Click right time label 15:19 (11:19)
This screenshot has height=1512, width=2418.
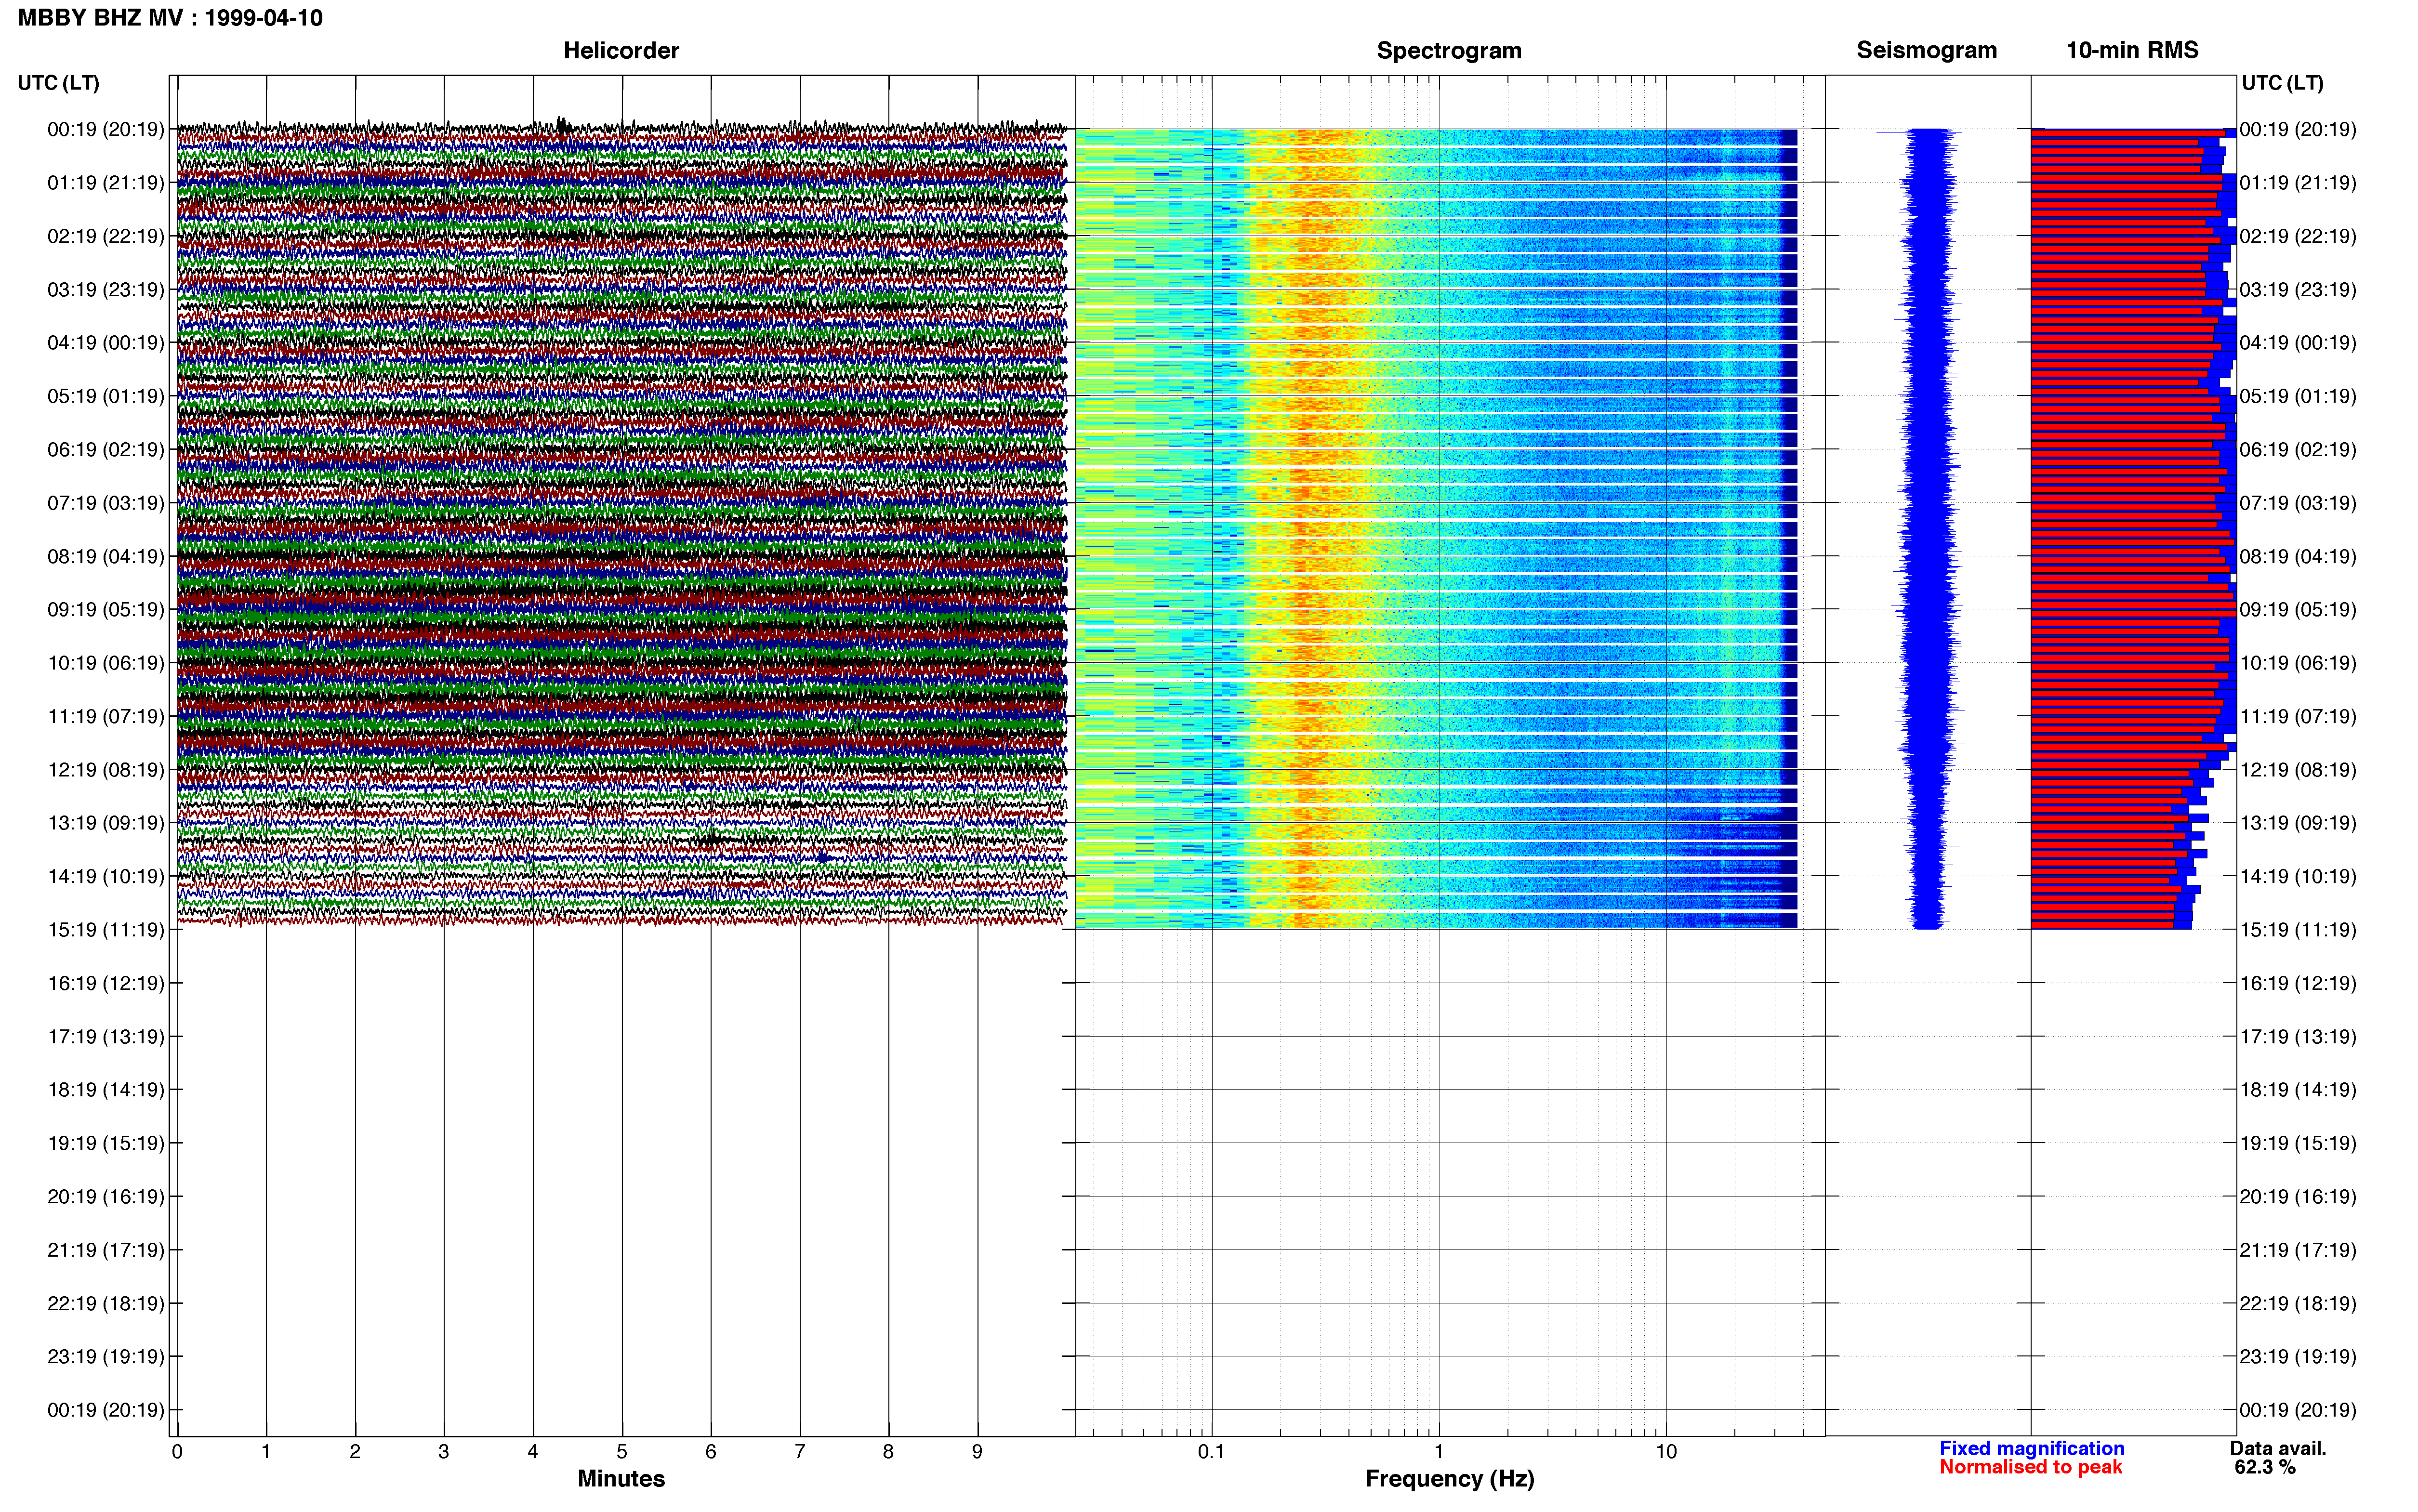[2298, 930]
